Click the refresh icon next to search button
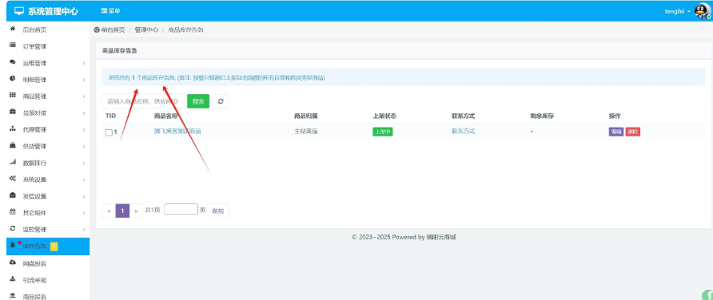 221,101
